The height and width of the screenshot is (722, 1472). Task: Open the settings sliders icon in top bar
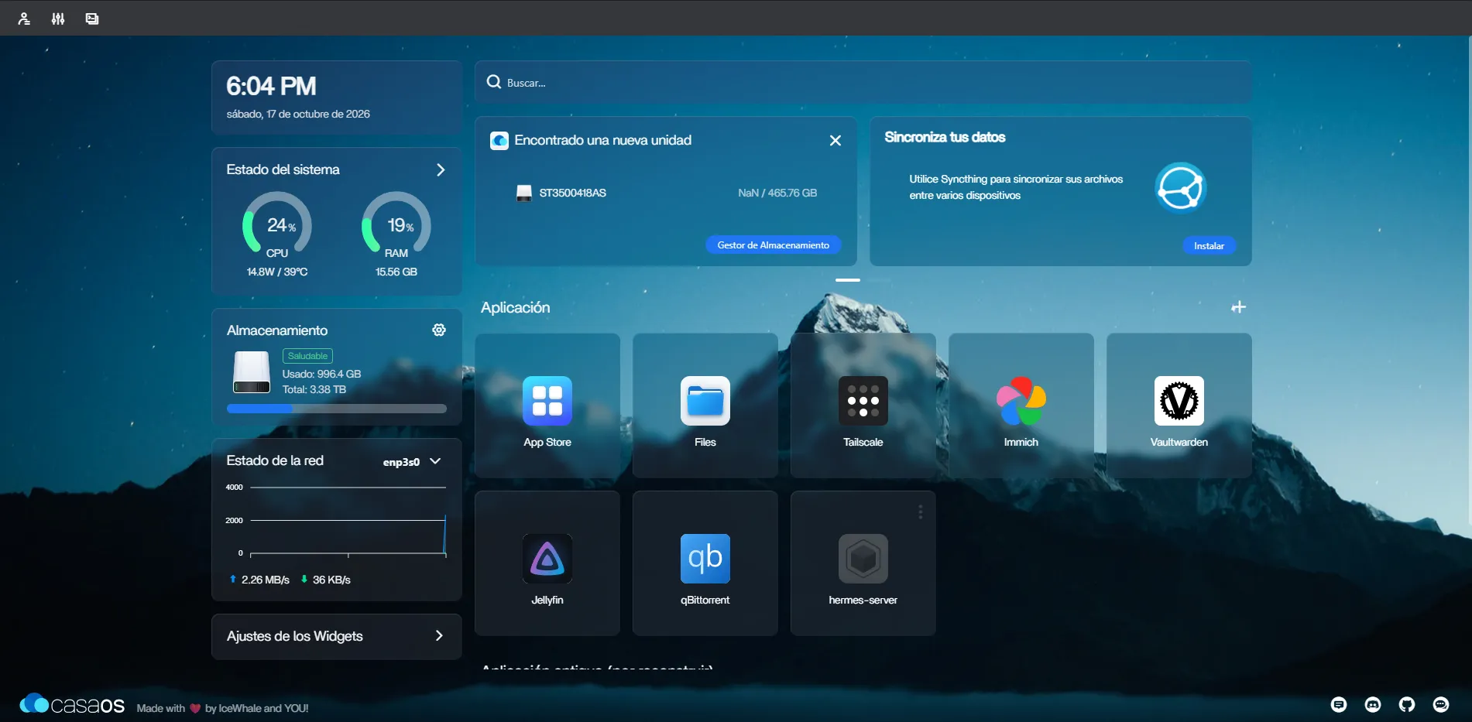[x=58, y=19]
